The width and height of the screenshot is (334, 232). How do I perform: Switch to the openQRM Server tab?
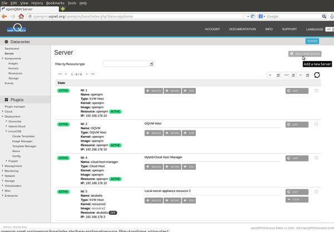point(30,9)
